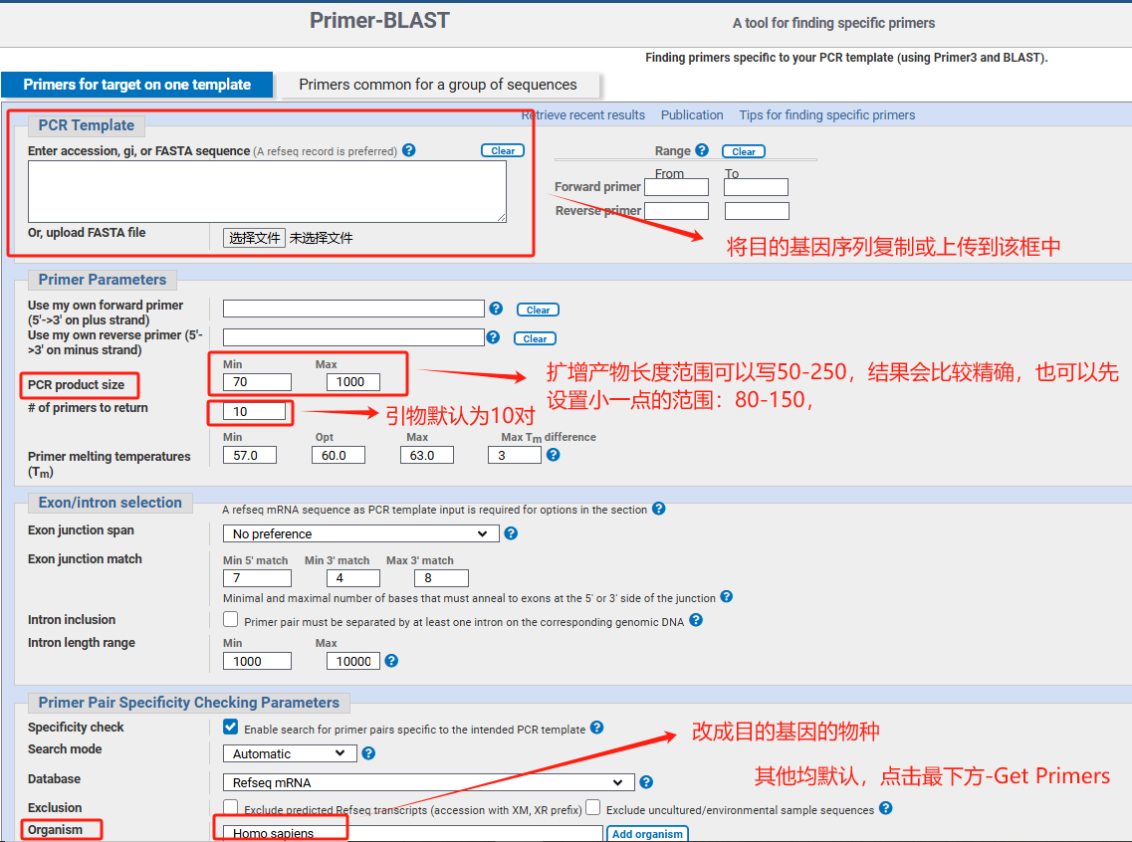The image size is (1132, 842).
Task: Click Intron length range Min field
Action: 257,661
